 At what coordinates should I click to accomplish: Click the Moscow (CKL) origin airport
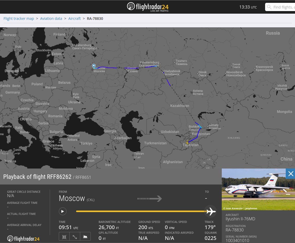click(77, 198)
